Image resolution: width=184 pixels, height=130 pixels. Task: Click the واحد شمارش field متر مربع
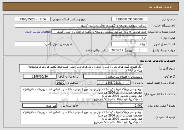pyautogui.click(x=40, y=106)
